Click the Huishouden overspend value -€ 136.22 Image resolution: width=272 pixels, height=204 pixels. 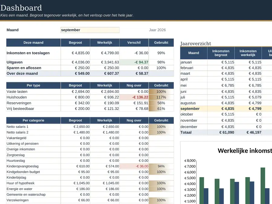point(134,97)
